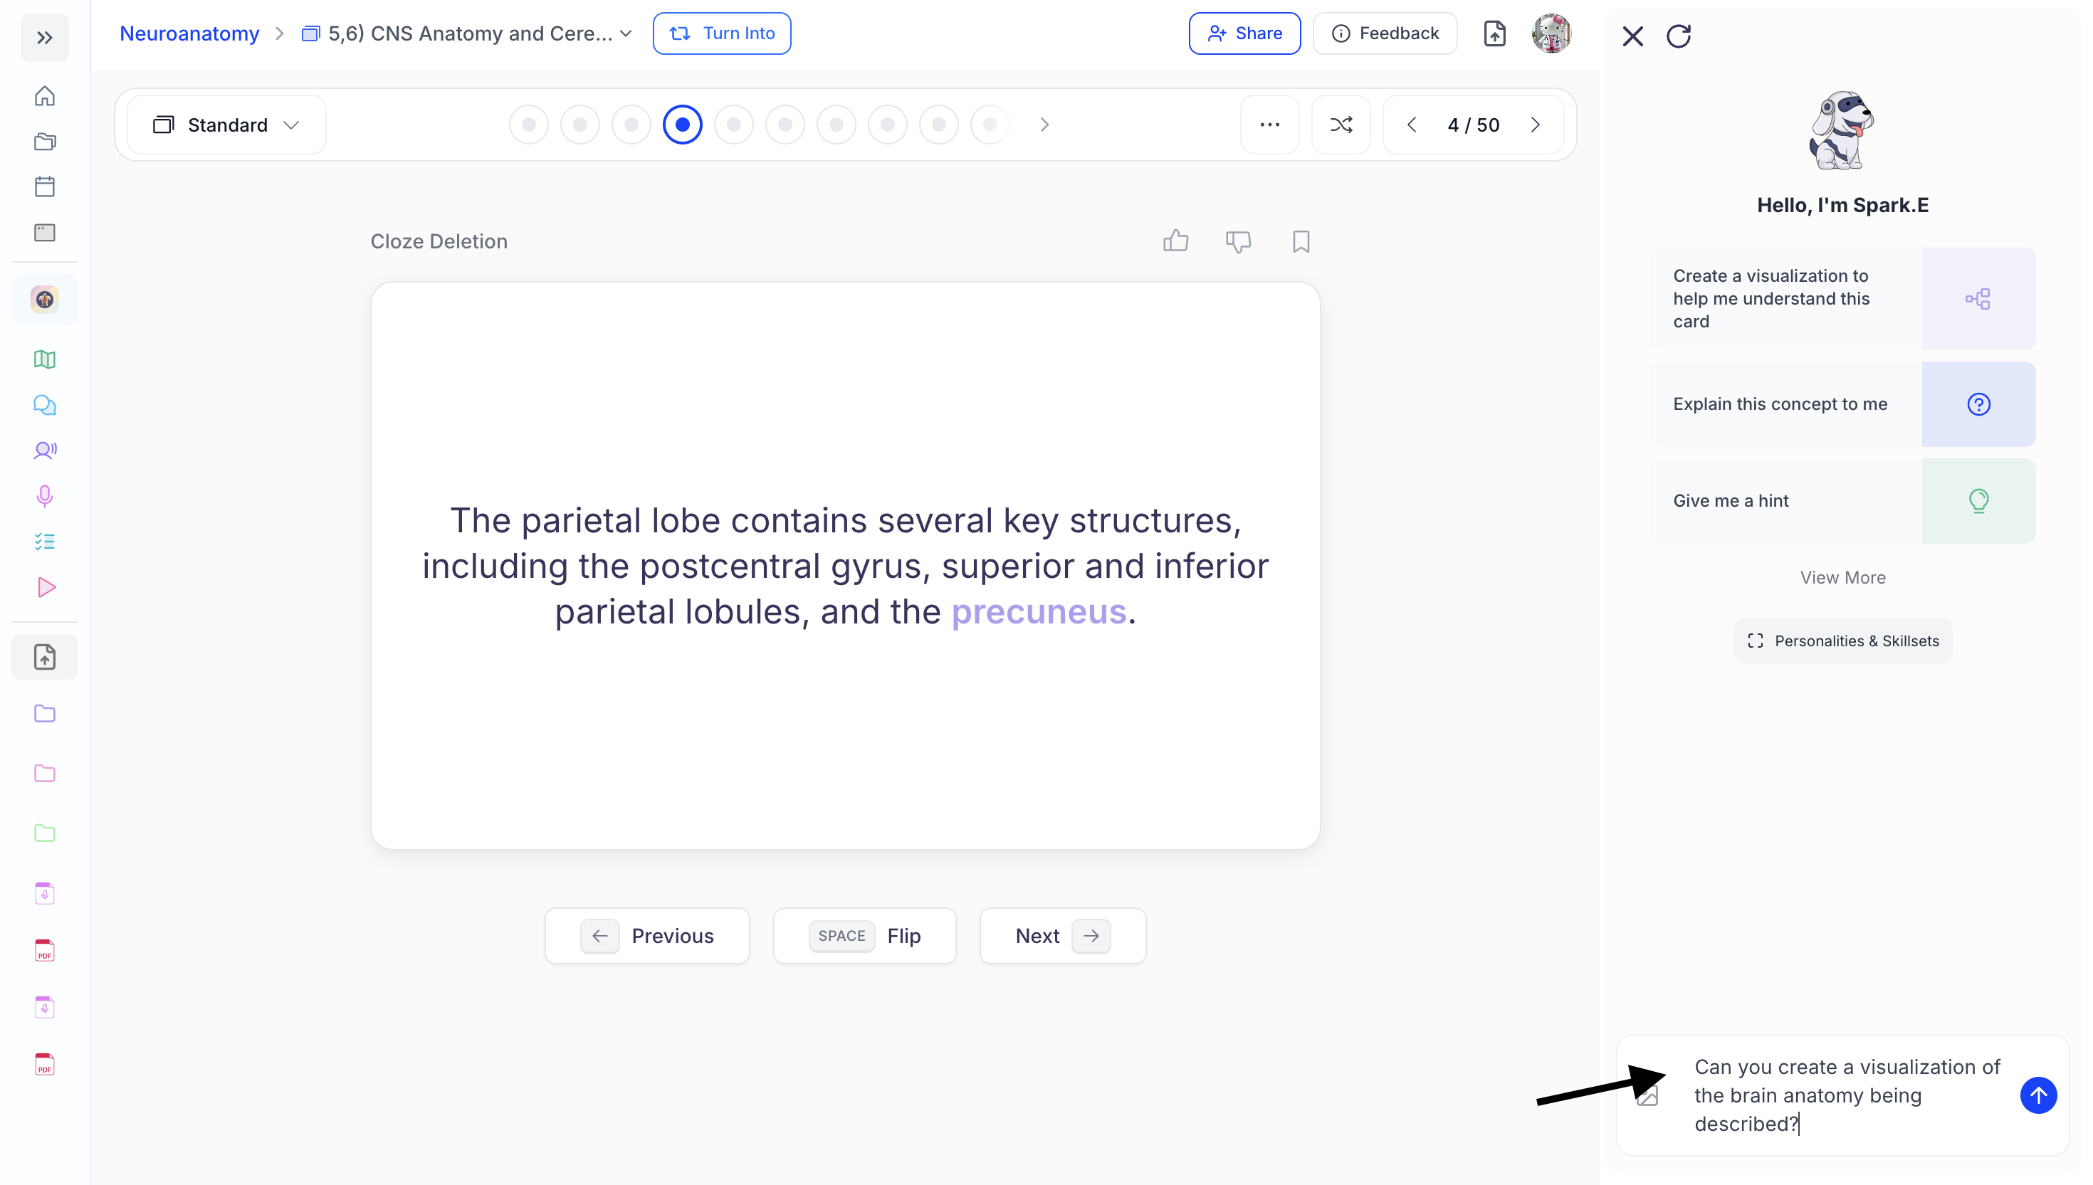Open the three-dots more options menu
The height and width of the screenshot is (1185, 2093).
point(1269,125)
